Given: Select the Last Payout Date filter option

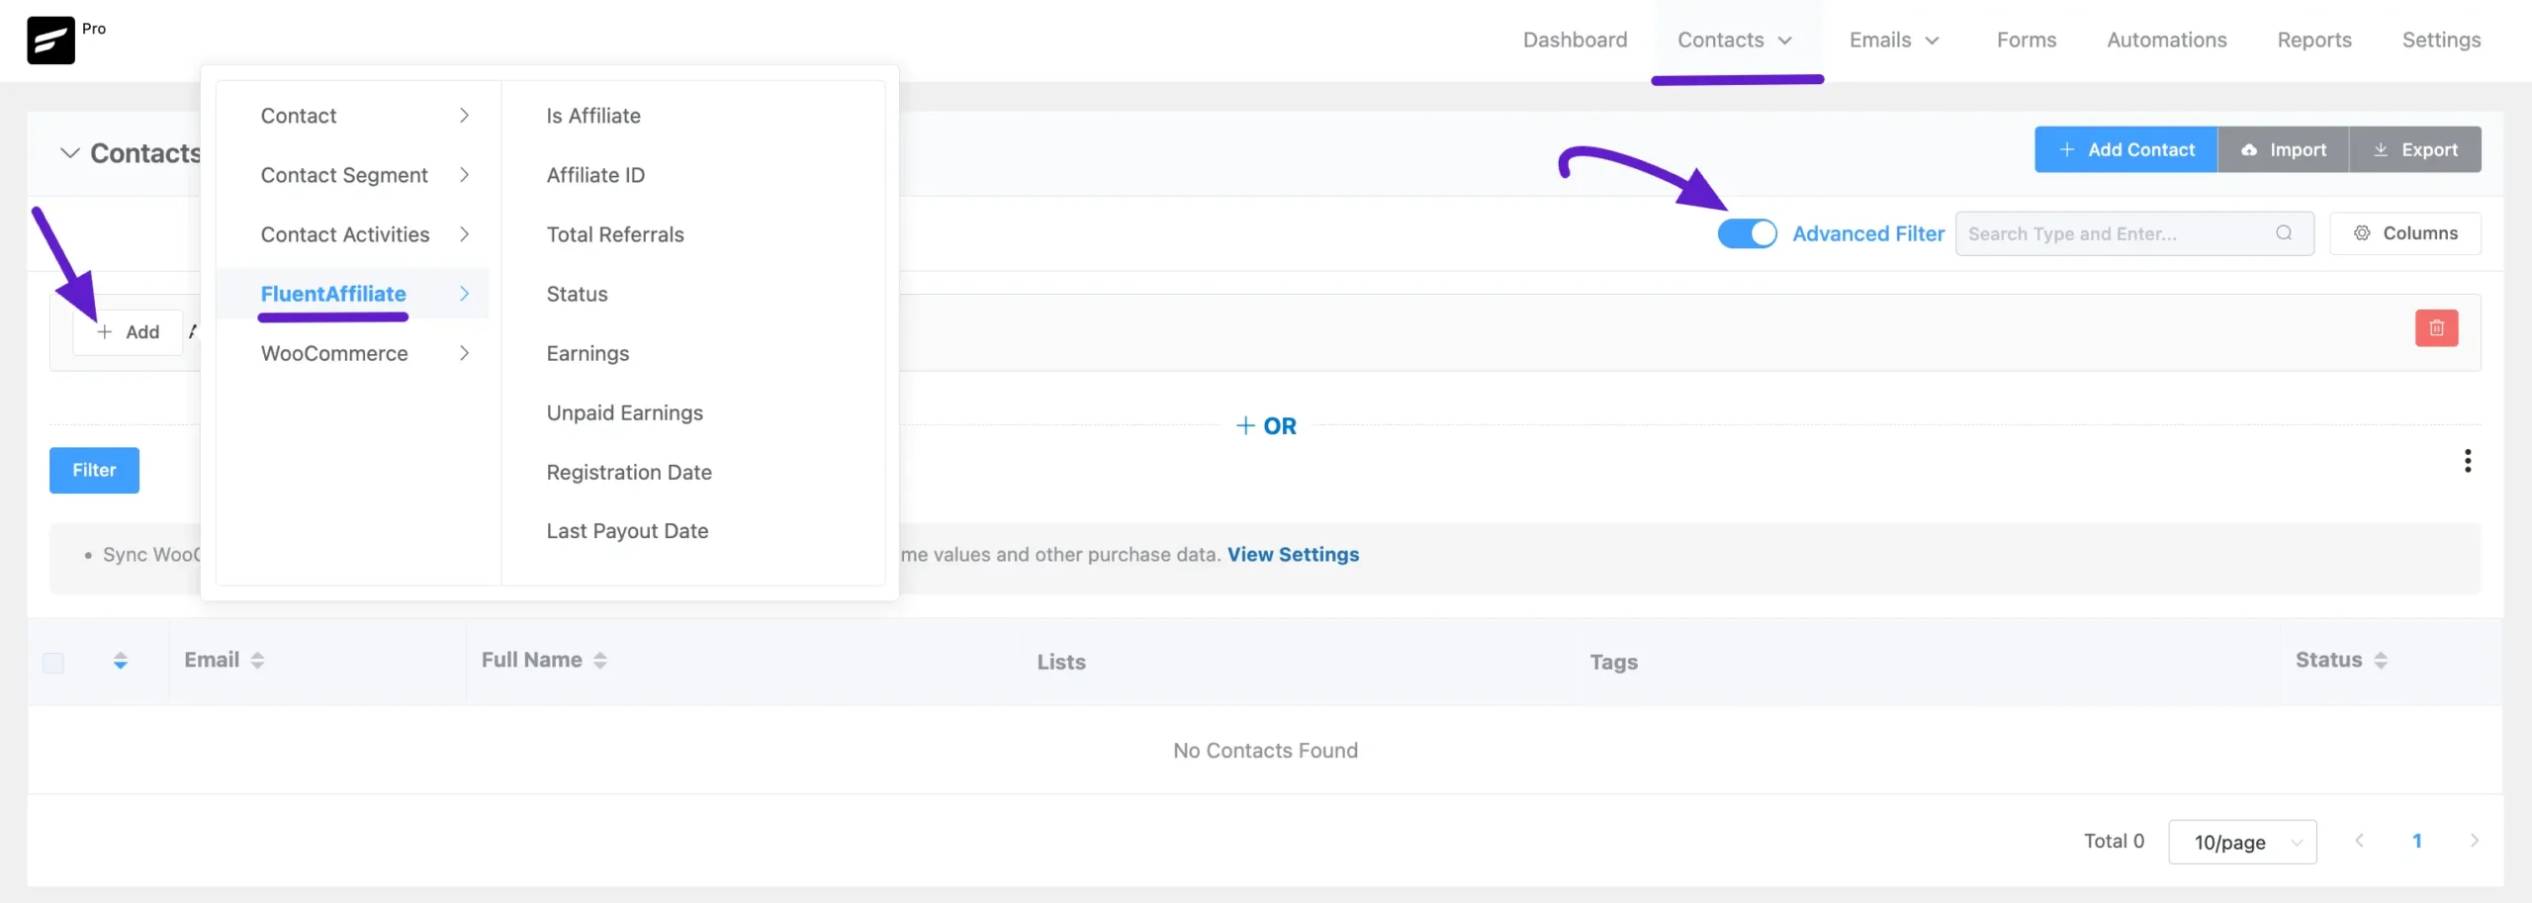Looking at the screenshot, I should (627, 531).
